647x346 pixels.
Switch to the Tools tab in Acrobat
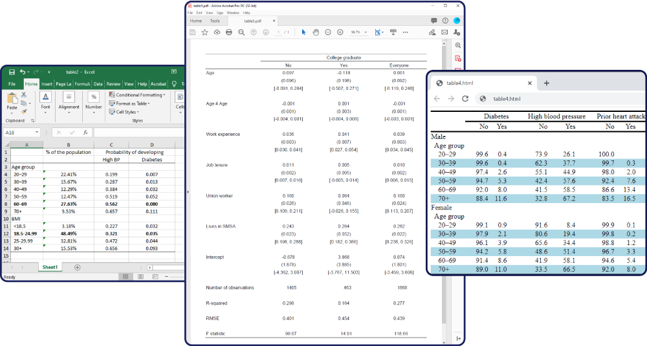coord(215,21)
